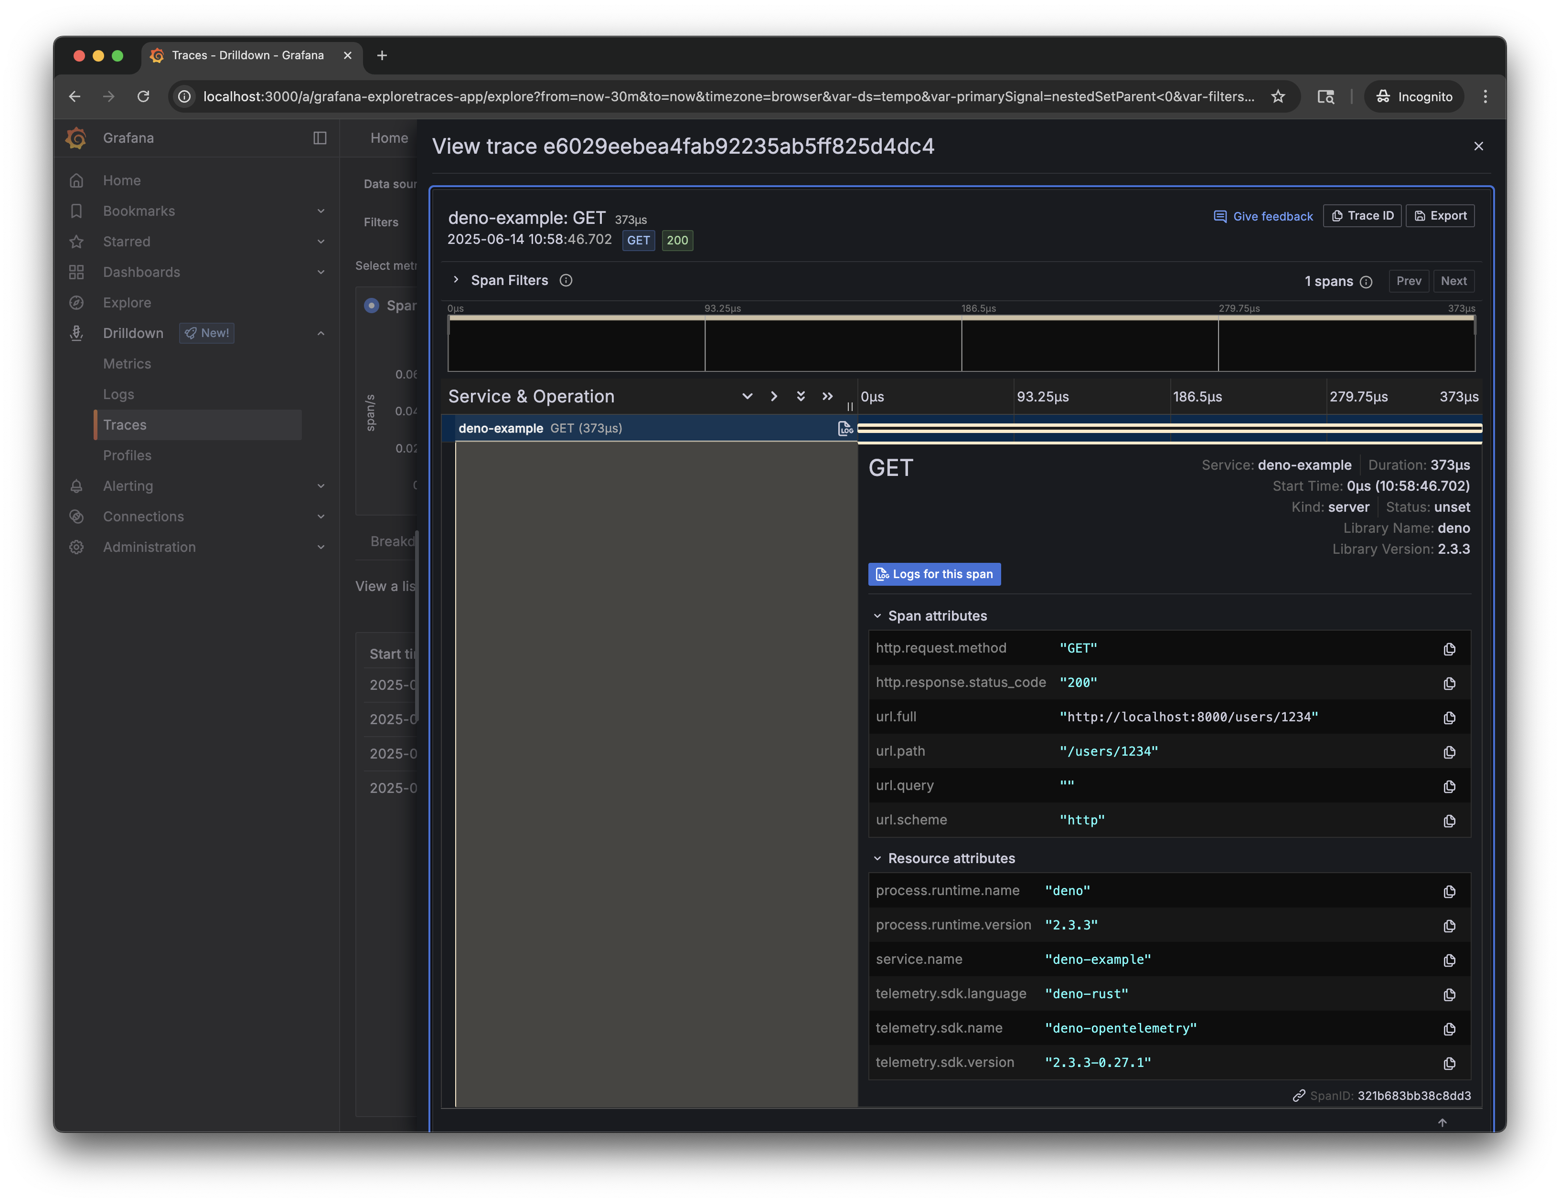Viewport: 1560px width, 1203px height.
Task: Click the browser reload button
Action: pos(143,96)
